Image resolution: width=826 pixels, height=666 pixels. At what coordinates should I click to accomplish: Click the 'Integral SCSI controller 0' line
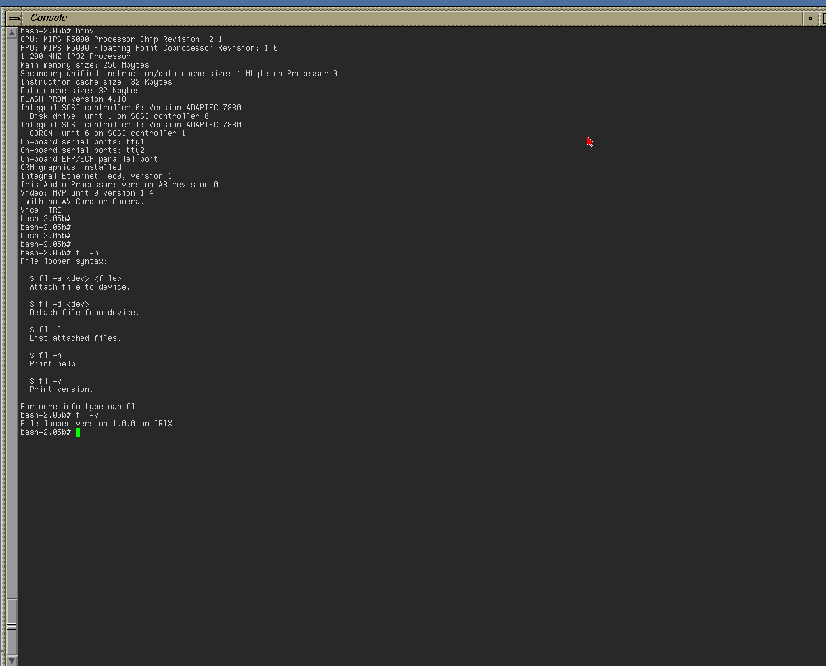point(131,108)
